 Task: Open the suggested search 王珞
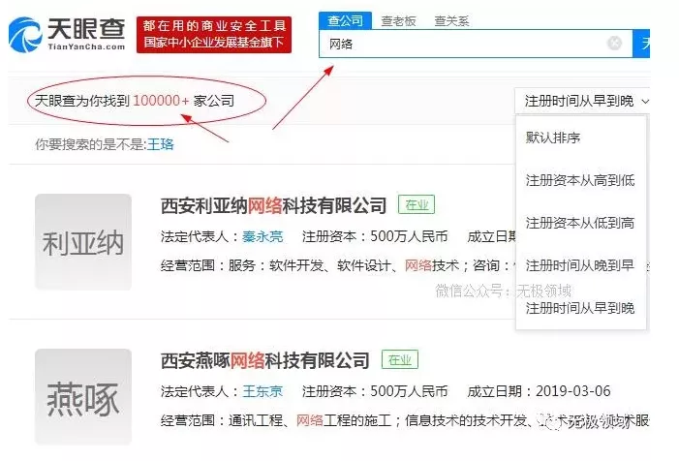pos(160,144)
